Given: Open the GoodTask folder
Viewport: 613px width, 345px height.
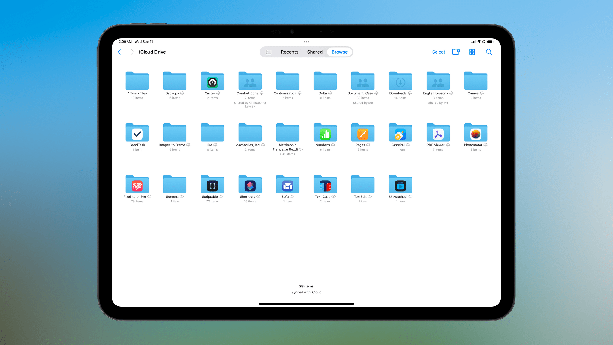Looking at the screenshot, I should (x=137, y=133).
